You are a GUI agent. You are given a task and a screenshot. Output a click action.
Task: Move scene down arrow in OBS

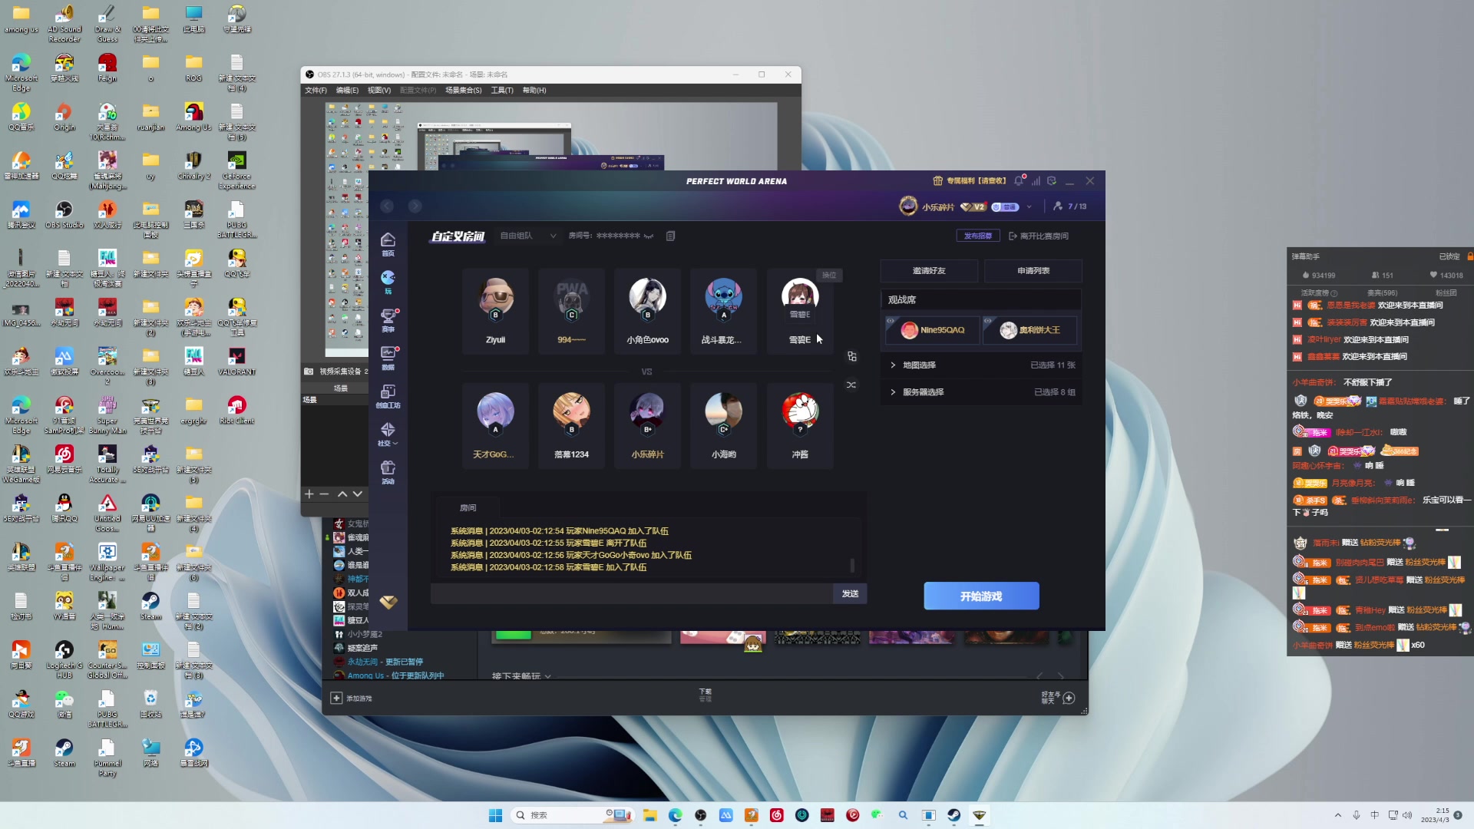(x=357, y=494)
